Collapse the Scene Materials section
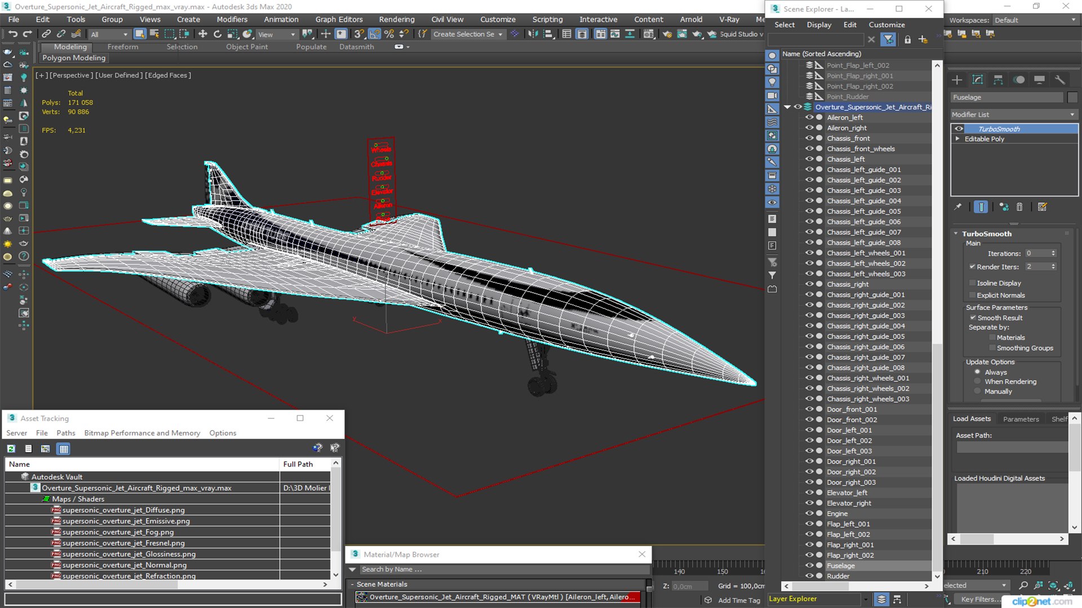The height and width of the screenshot is (608, 1082). [352, 584]
